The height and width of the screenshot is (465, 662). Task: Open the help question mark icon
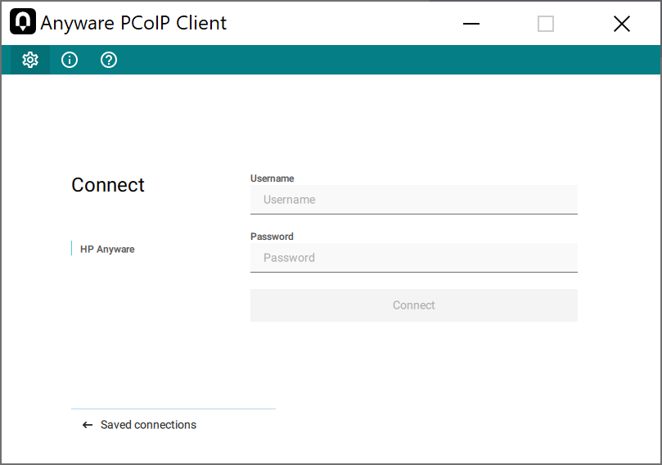[x=109, y=60]
